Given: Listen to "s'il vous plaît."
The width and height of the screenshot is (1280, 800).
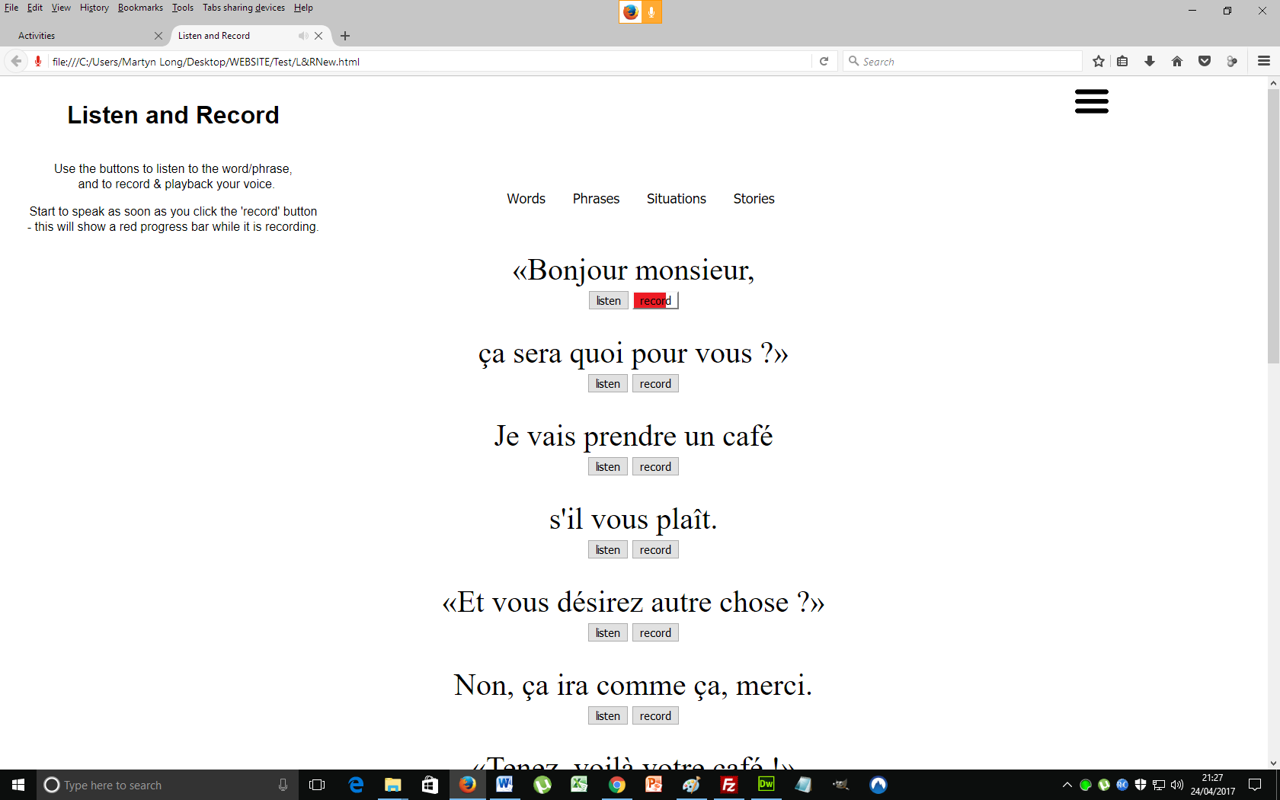Looking at the screenshot, I should pos(608,550).
